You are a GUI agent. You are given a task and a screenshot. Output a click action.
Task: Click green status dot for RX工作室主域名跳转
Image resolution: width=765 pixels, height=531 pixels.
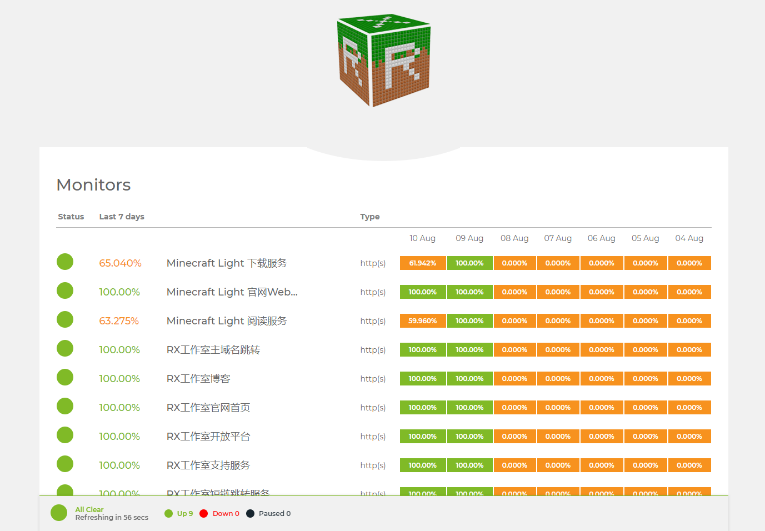point(65,348)
